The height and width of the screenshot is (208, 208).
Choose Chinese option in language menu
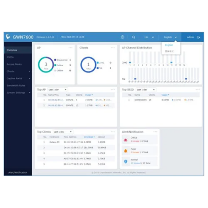coord(169,51)
